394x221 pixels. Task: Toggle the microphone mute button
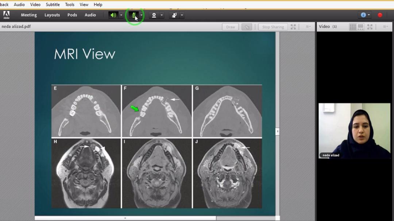134,15
